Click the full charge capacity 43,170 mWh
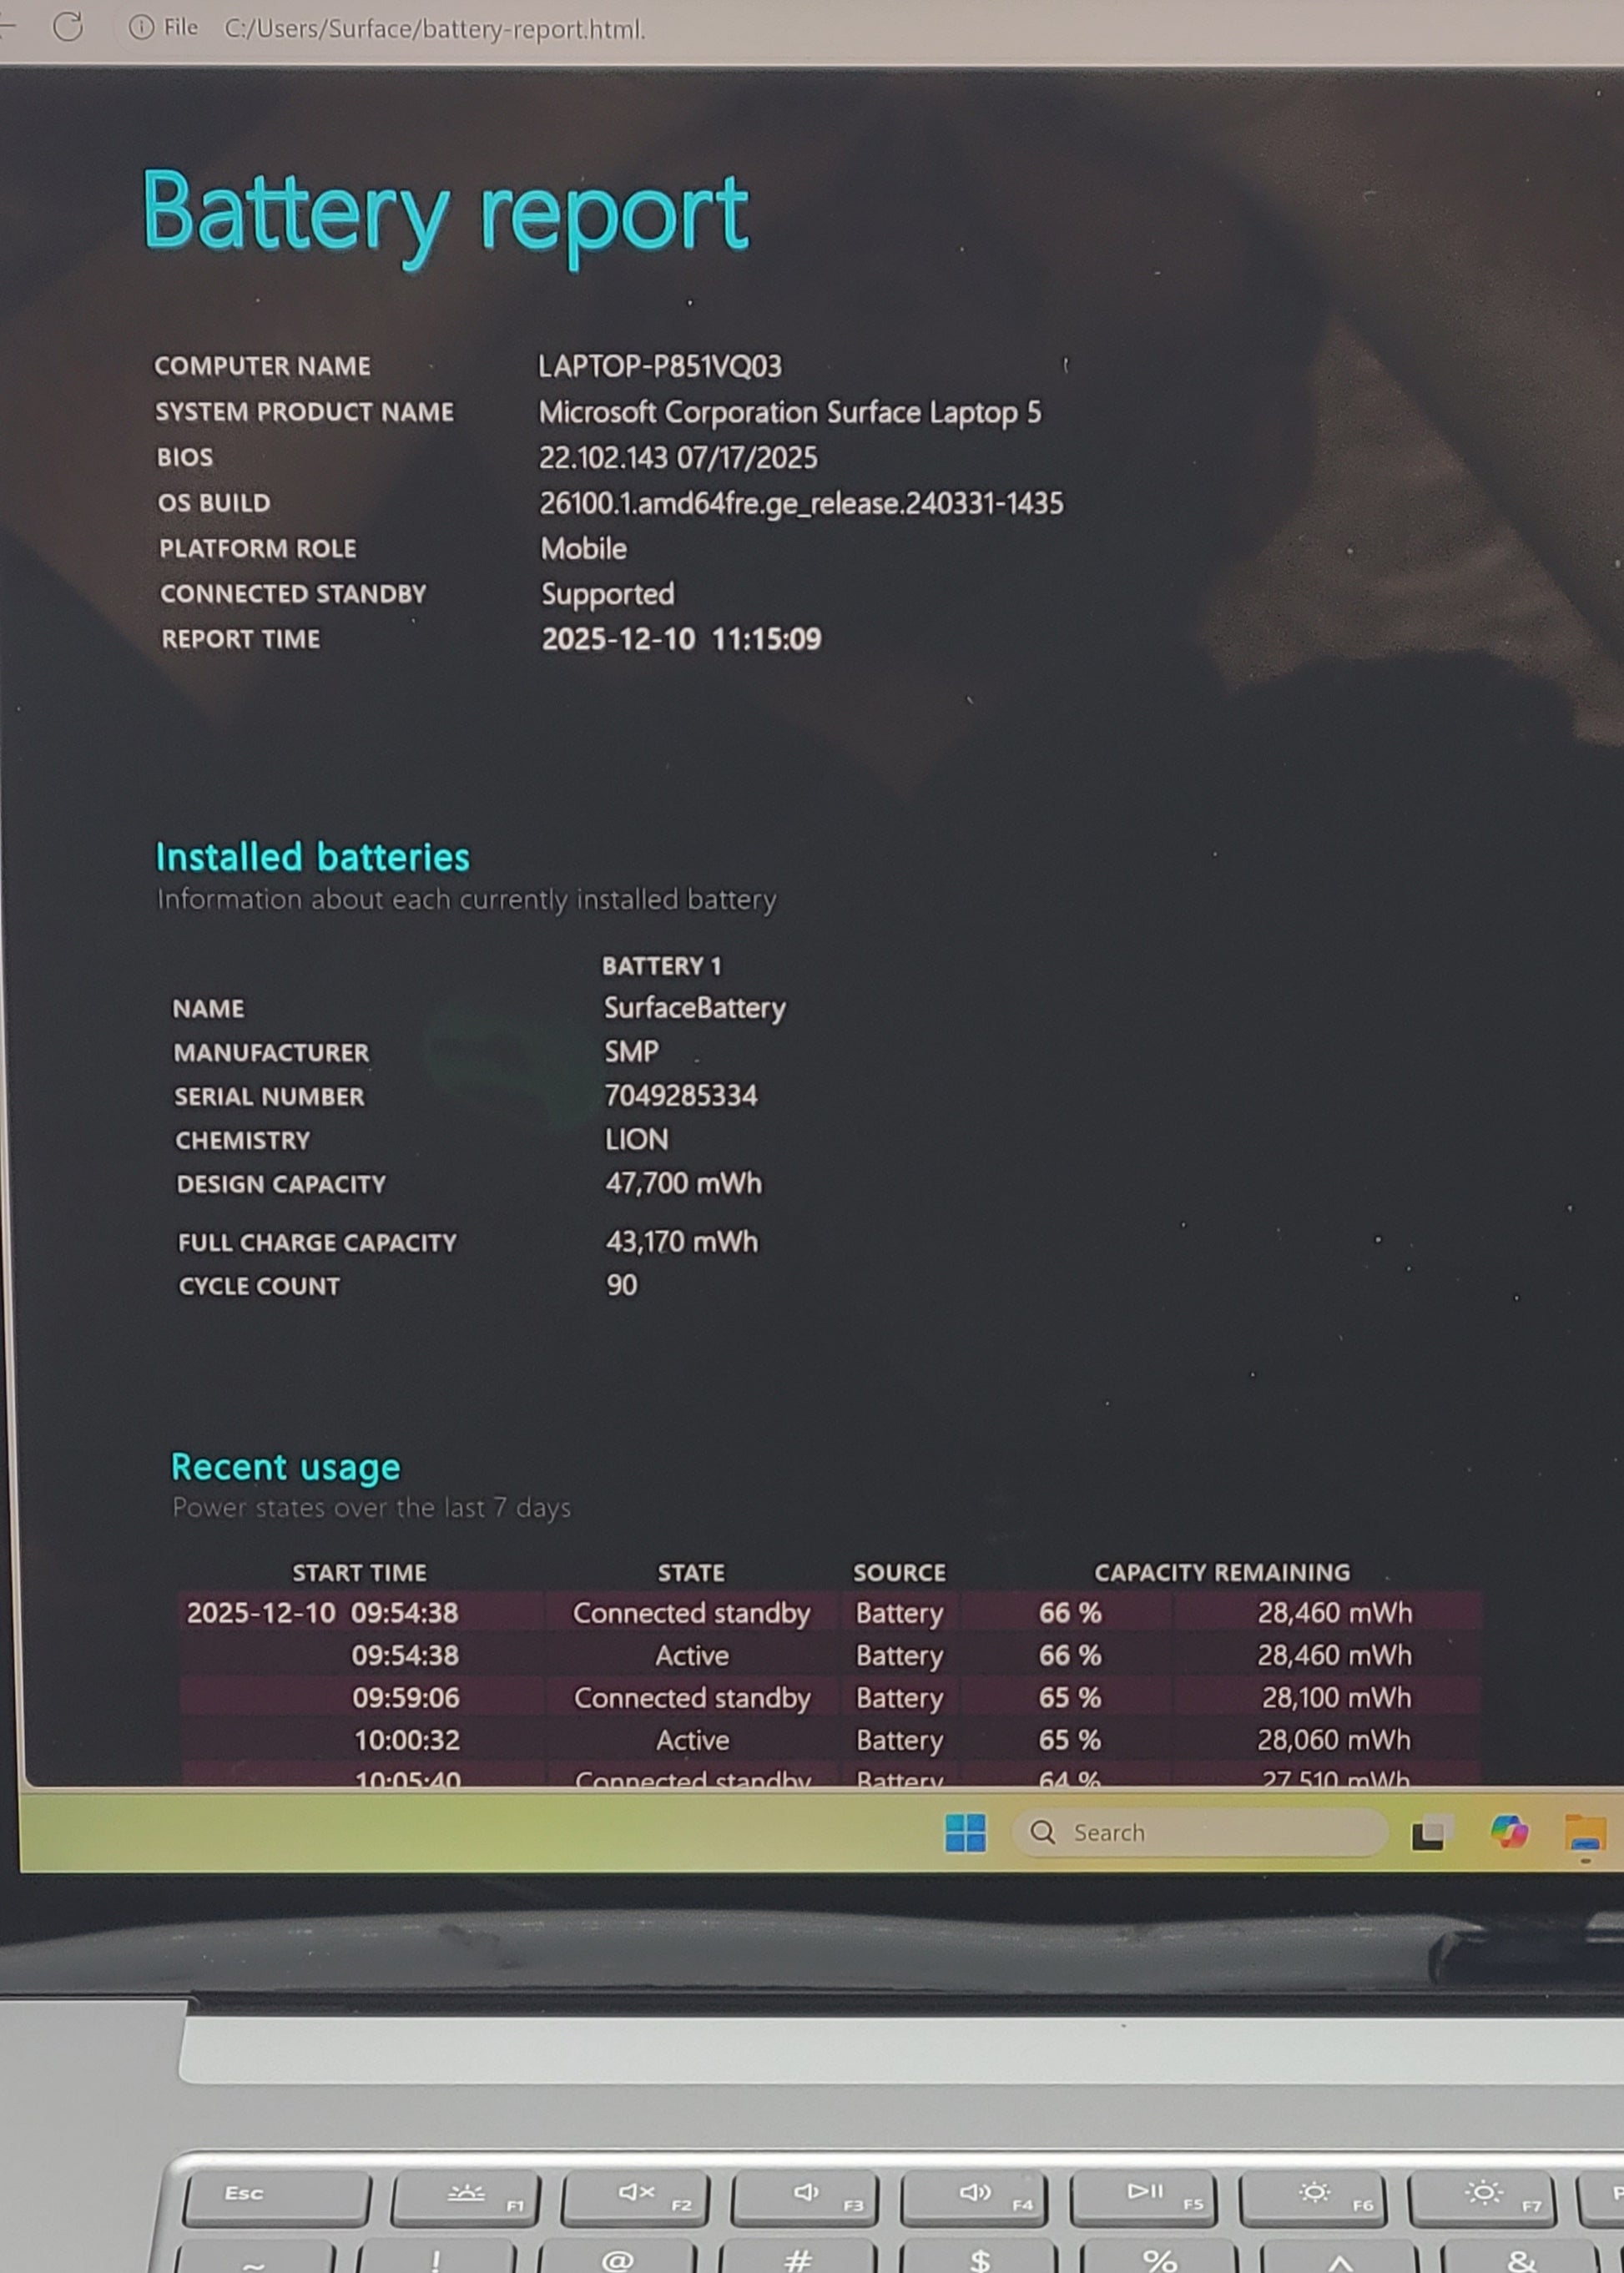The width and height of the screenshot is (1624, 2273). [682, 1241]
